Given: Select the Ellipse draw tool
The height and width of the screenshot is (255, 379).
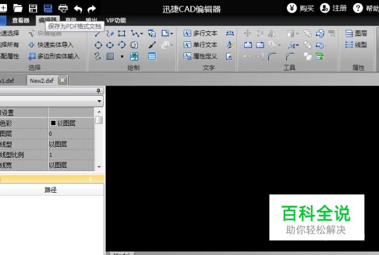Looking at the screenshot, I should [110, 45].
